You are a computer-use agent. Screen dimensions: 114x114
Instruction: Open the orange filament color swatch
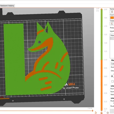point(112,18)
